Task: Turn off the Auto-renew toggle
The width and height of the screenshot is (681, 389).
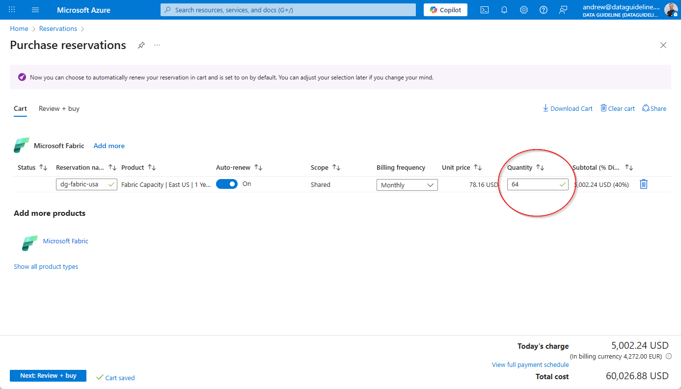Action: [x=226, y=184]
